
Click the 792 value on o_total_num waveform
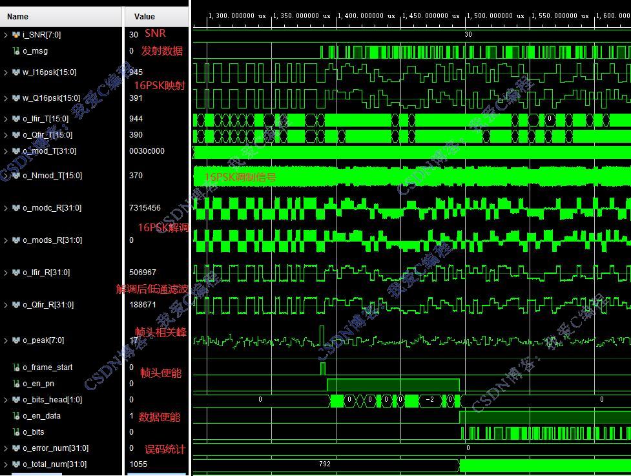click(325, 464)
